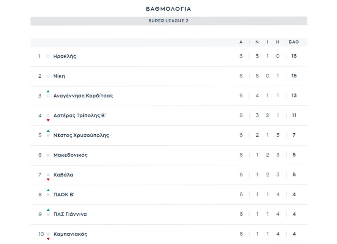Click green up arrow beside ΠΑΟΚ Β΄

pyautogui.click(x=48, y=190)
